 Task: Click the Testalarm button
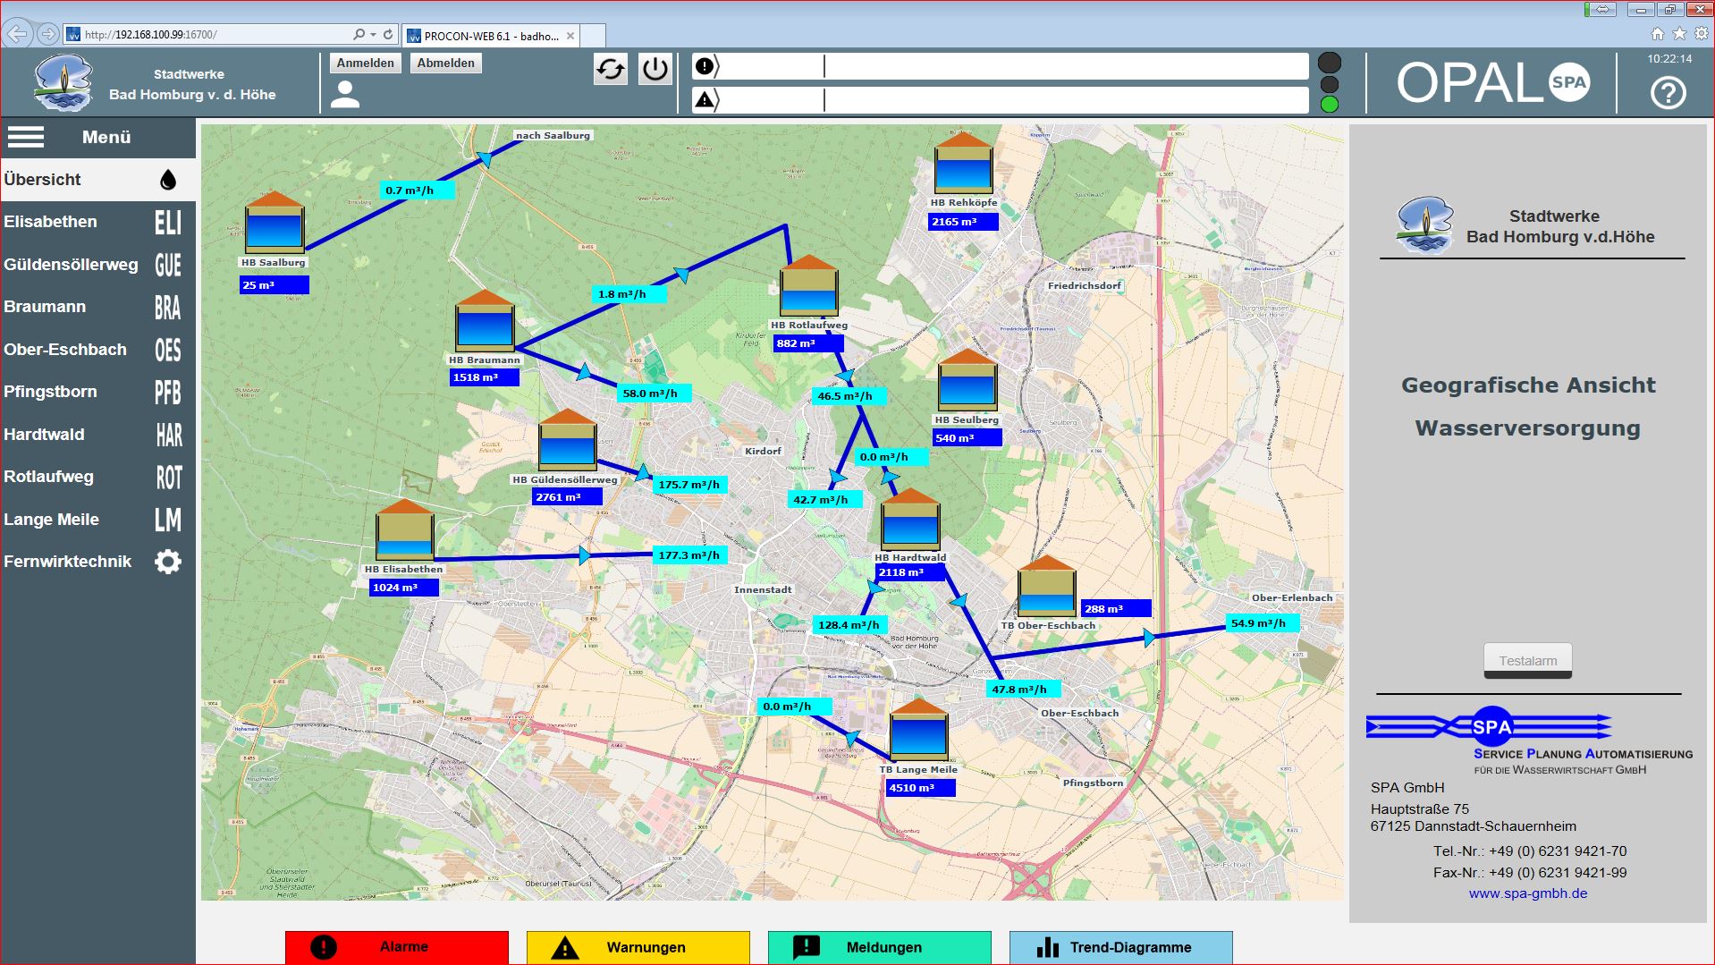click(1527, 661)
